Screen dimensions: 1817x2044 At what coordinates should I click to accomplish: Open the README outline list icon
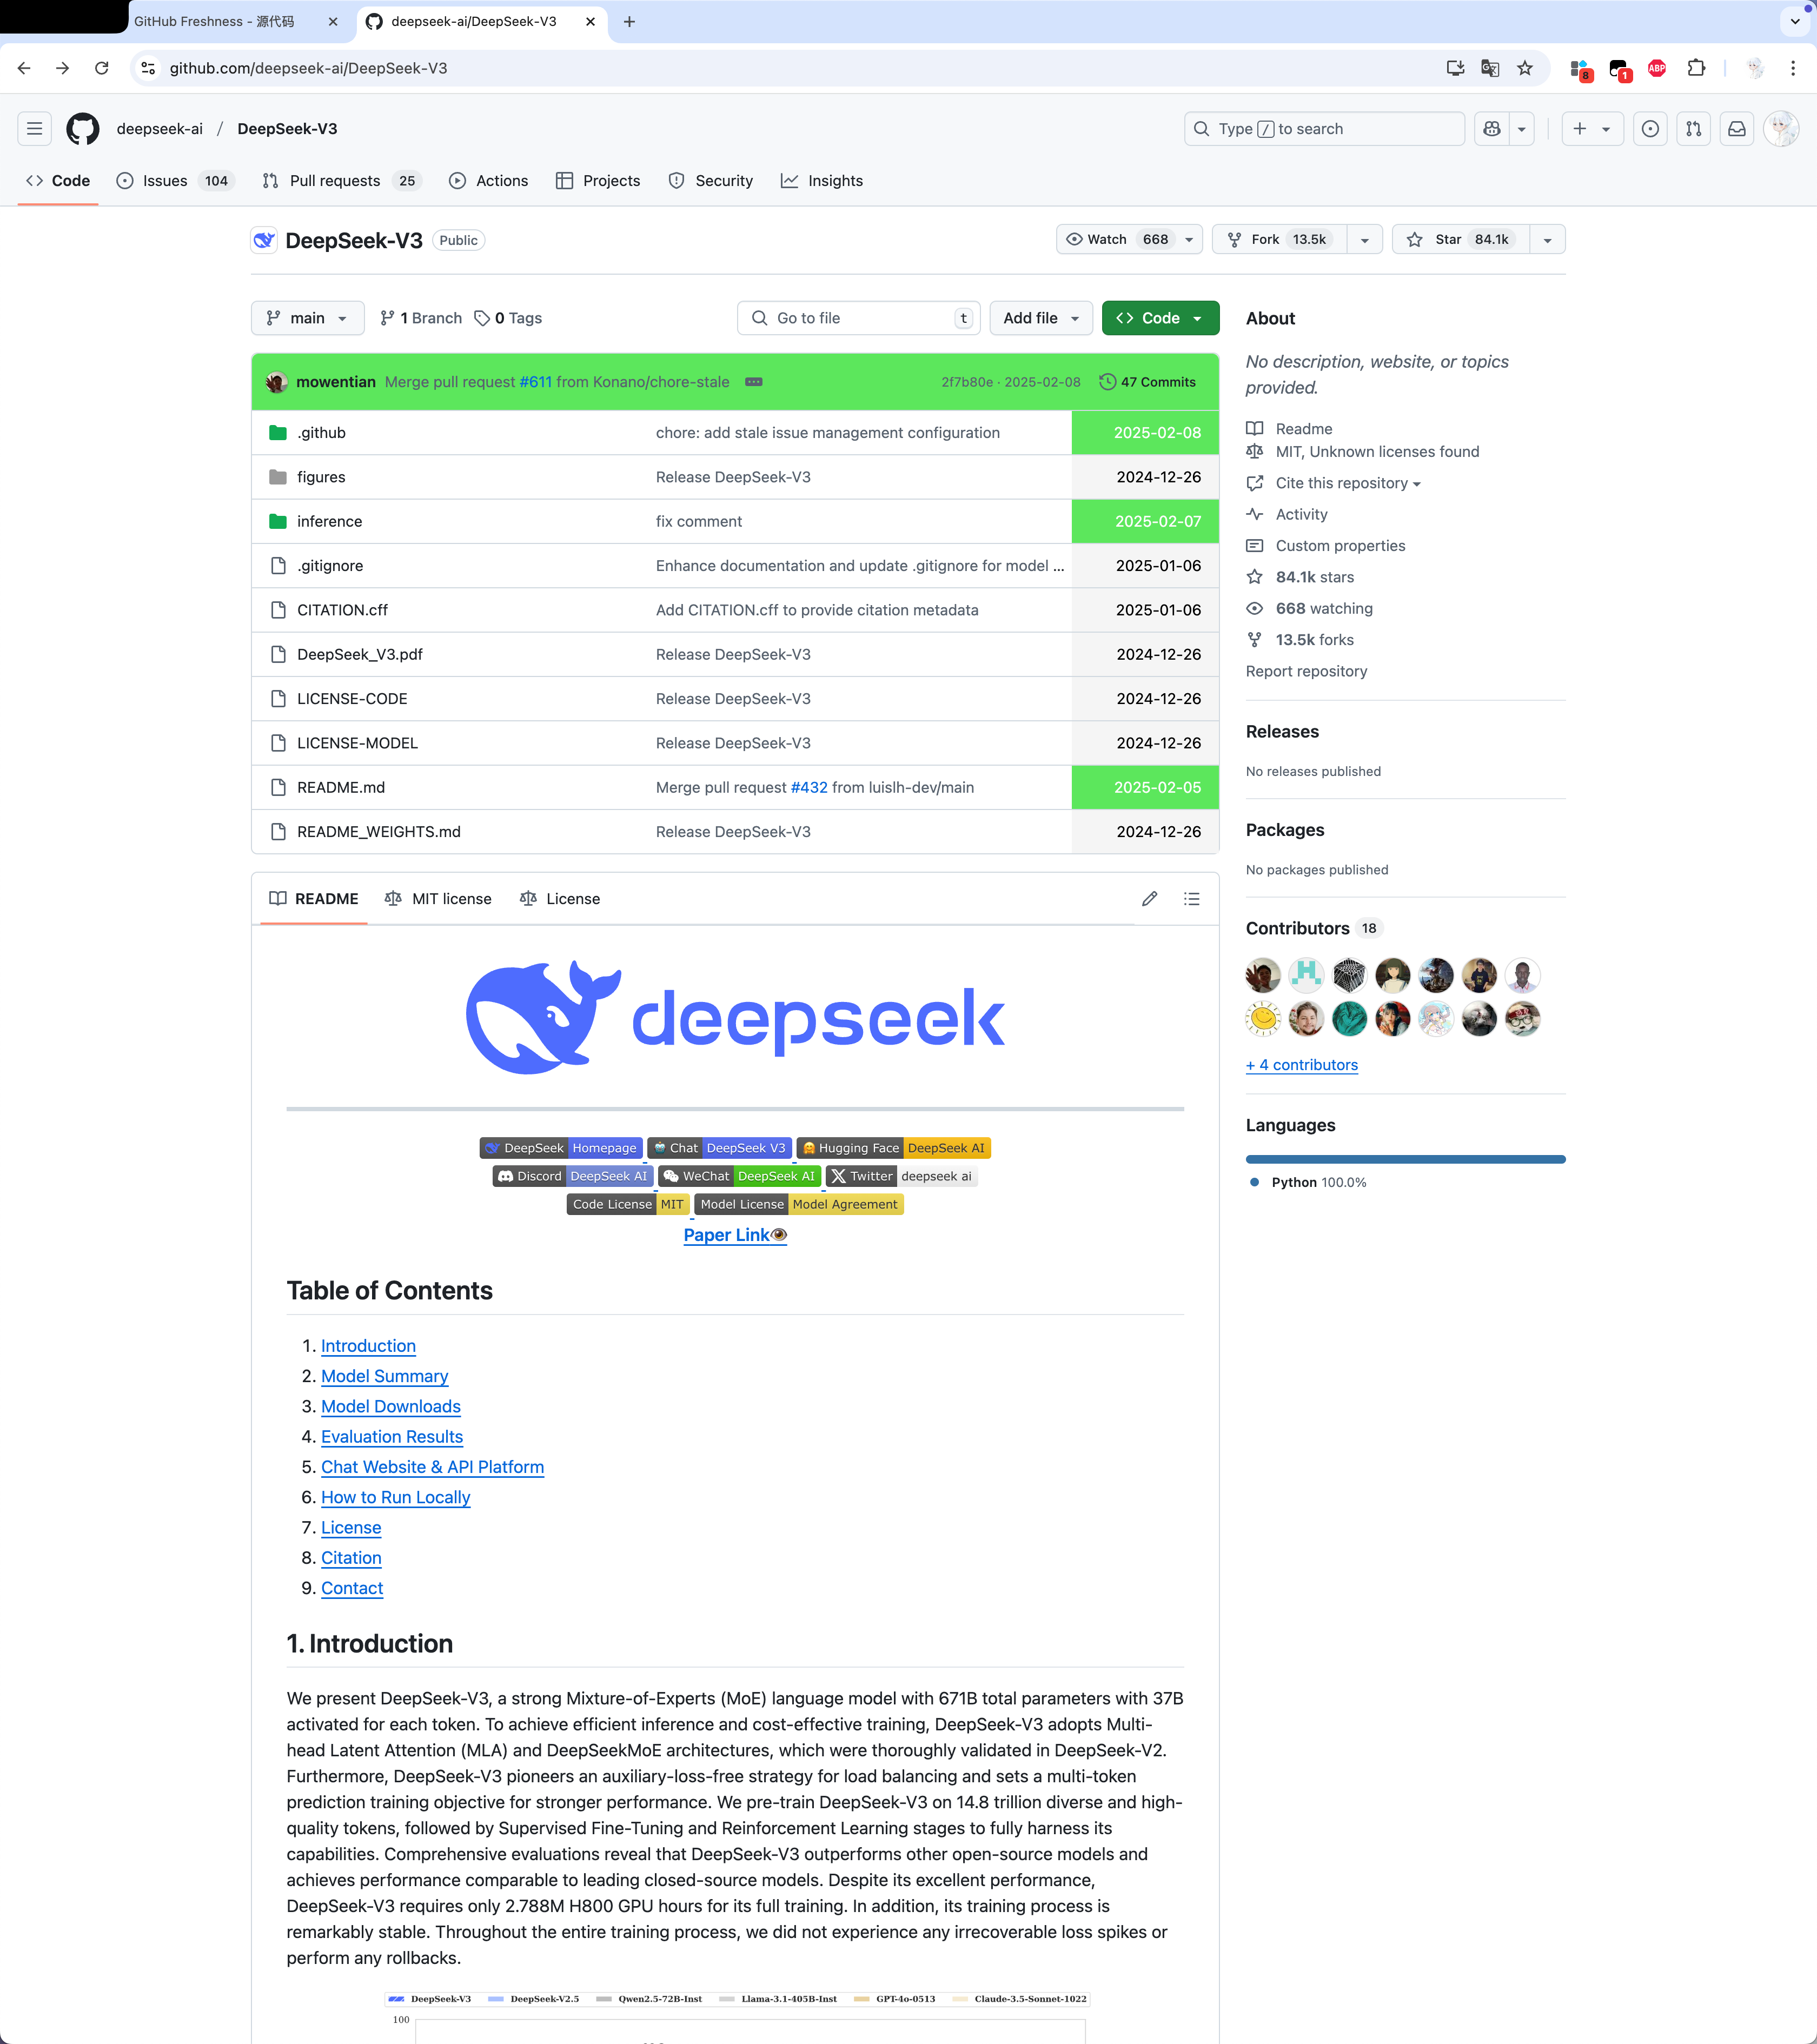(x=1191, y=899)
